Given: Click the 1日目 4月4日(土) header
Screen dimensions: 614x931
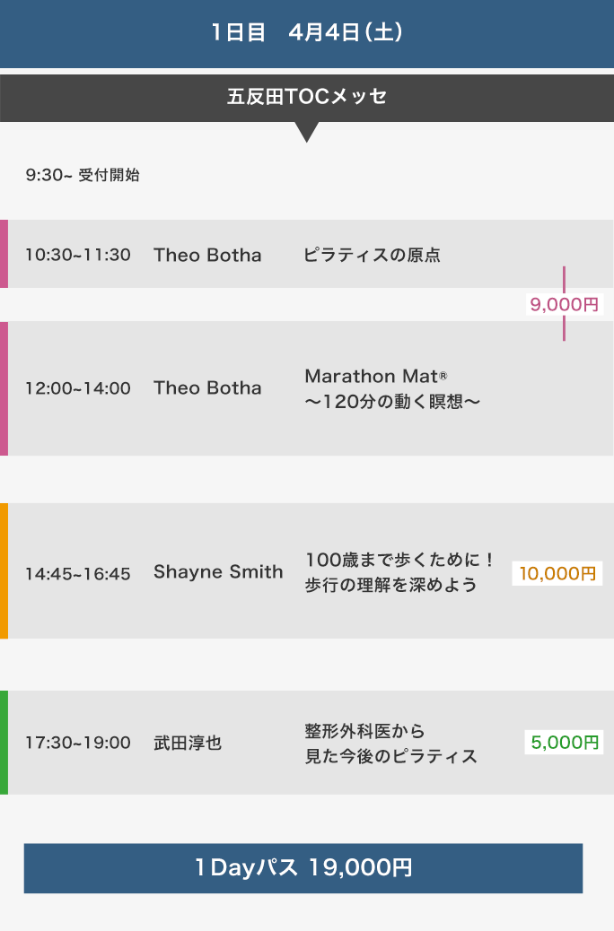Looking at the screenshot, I should coord(307,33).
